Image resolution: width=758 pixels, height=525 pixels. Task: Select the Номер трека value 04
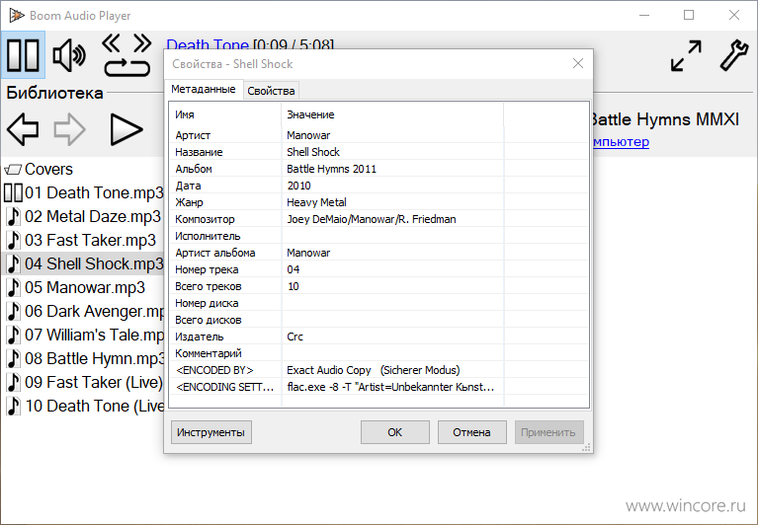(293, 269)
